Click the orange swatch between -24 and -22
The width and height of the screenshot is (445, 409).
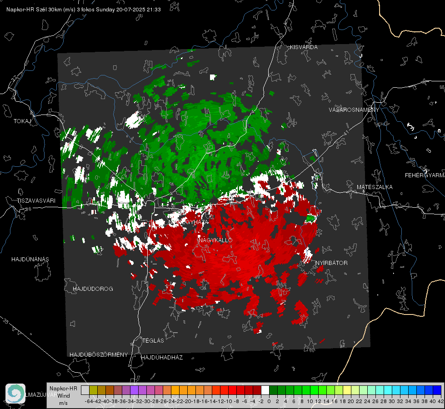[x=175, y=390]
